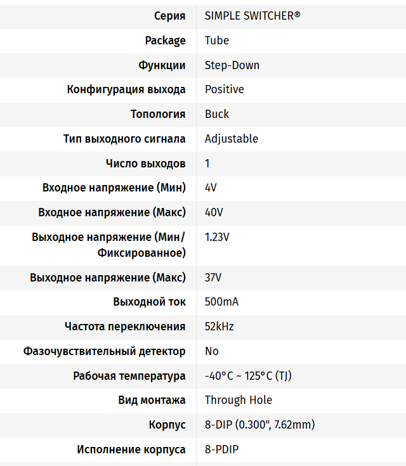Image resolution: width=406 pixels, height=466 pixels.
Task: Click the Package row label
Action: [165, 41]
